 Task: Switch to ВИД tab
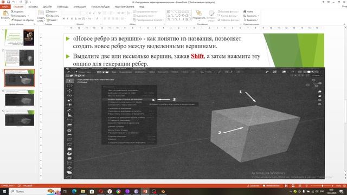click(142, 6)
